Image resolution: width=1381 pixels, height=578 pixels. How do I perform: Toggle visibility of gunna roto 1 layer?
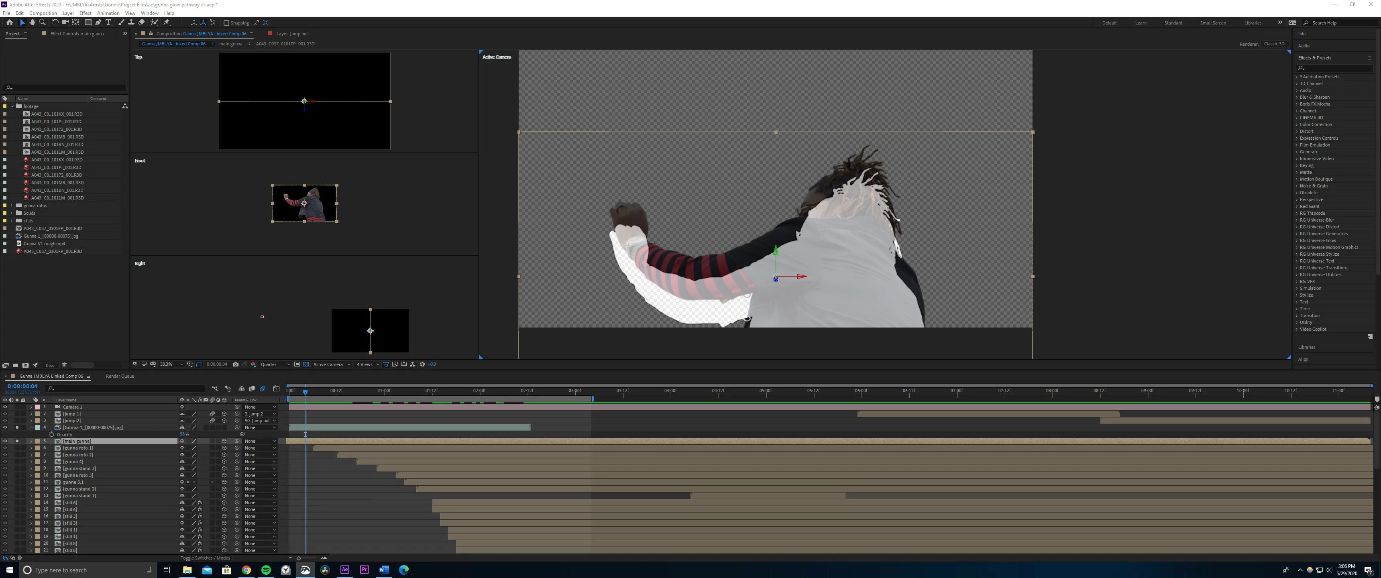tap(5, 448)
